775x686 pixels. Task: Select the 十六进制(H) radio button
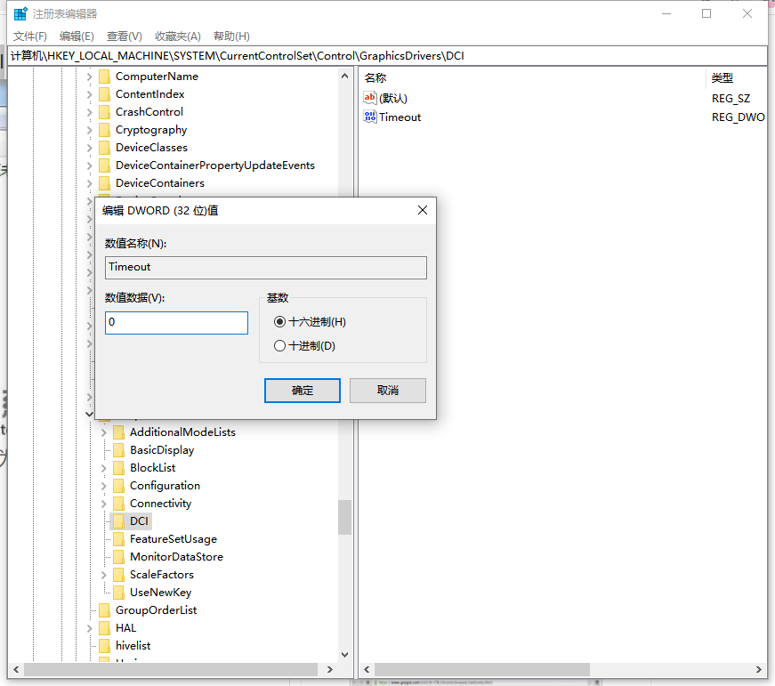click(280, 321)
